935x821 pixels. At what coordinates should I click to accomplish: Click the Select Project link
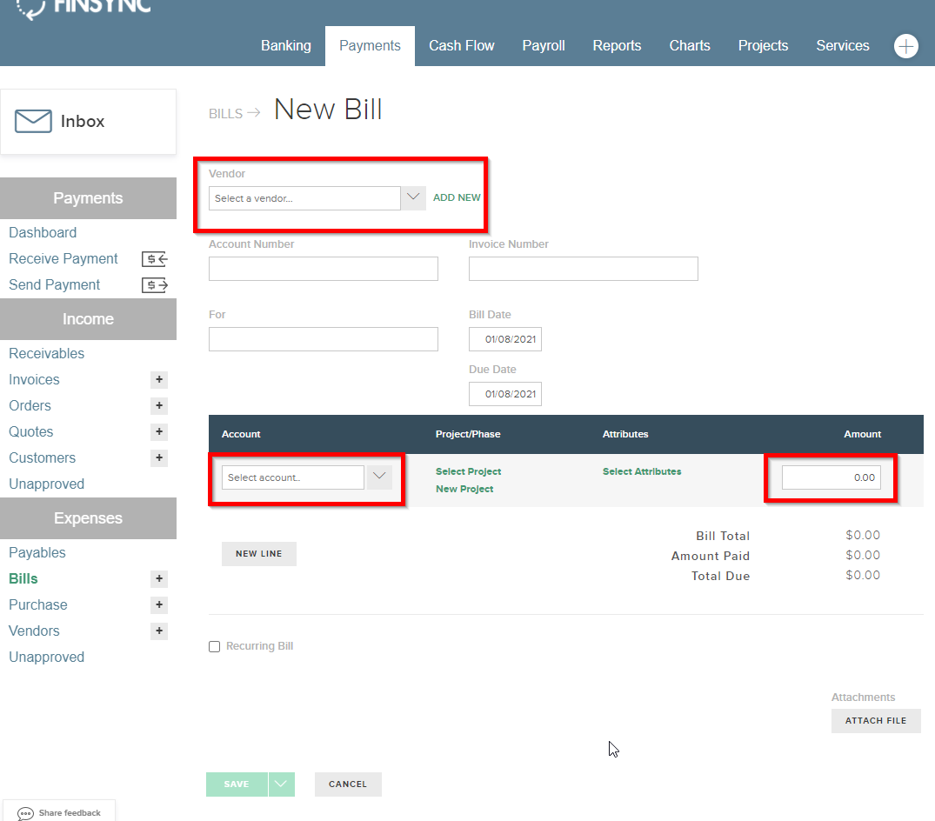click(468, 471)
